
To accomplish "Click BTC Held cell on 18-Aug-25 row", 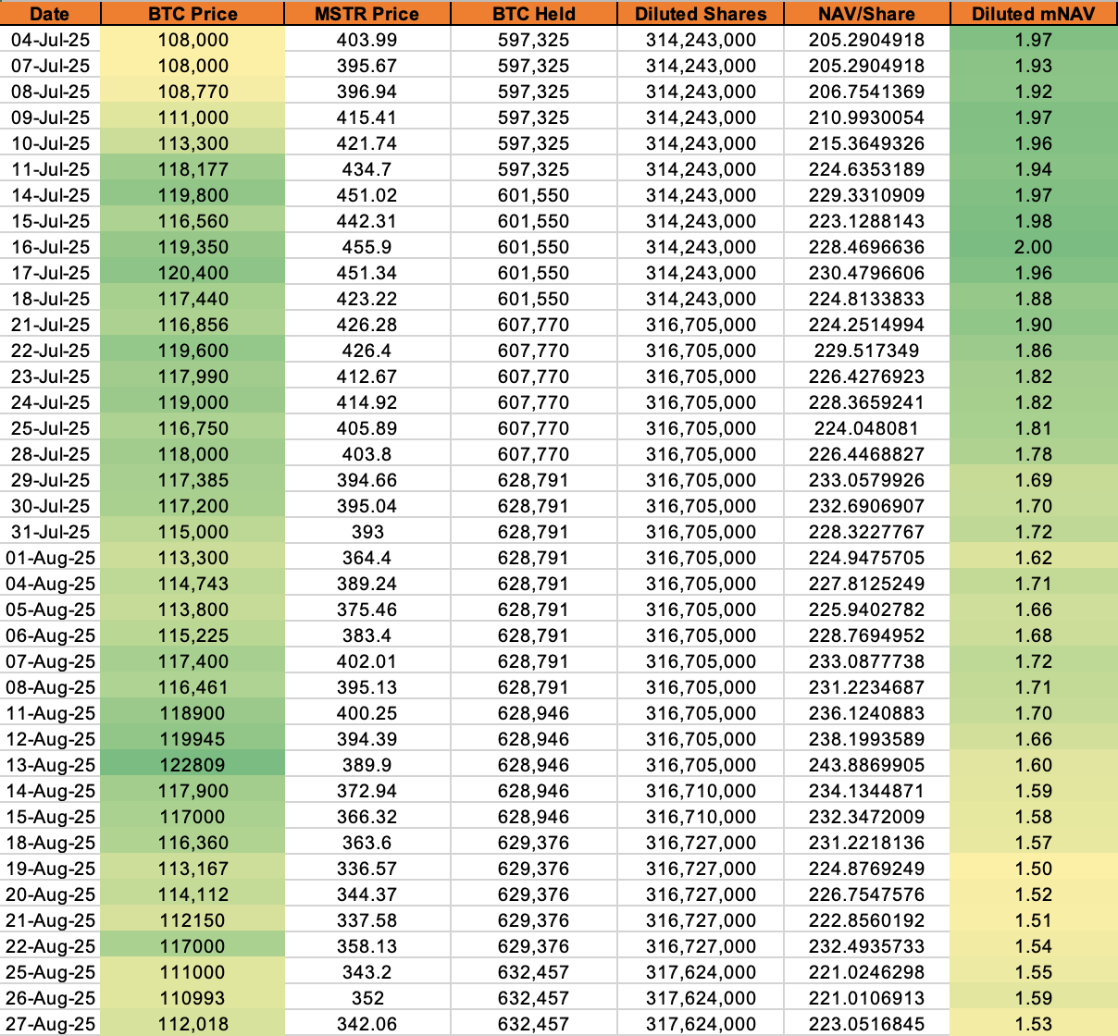I will click(x=533, y=843).
